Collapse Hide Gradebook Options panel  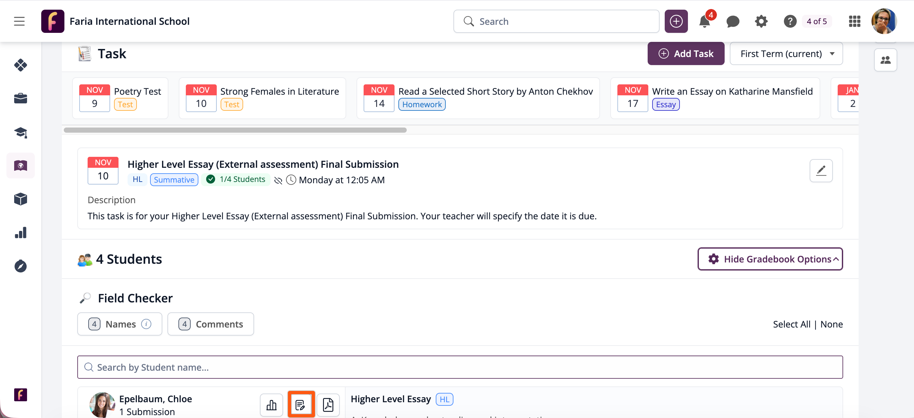tap(770, 259)
